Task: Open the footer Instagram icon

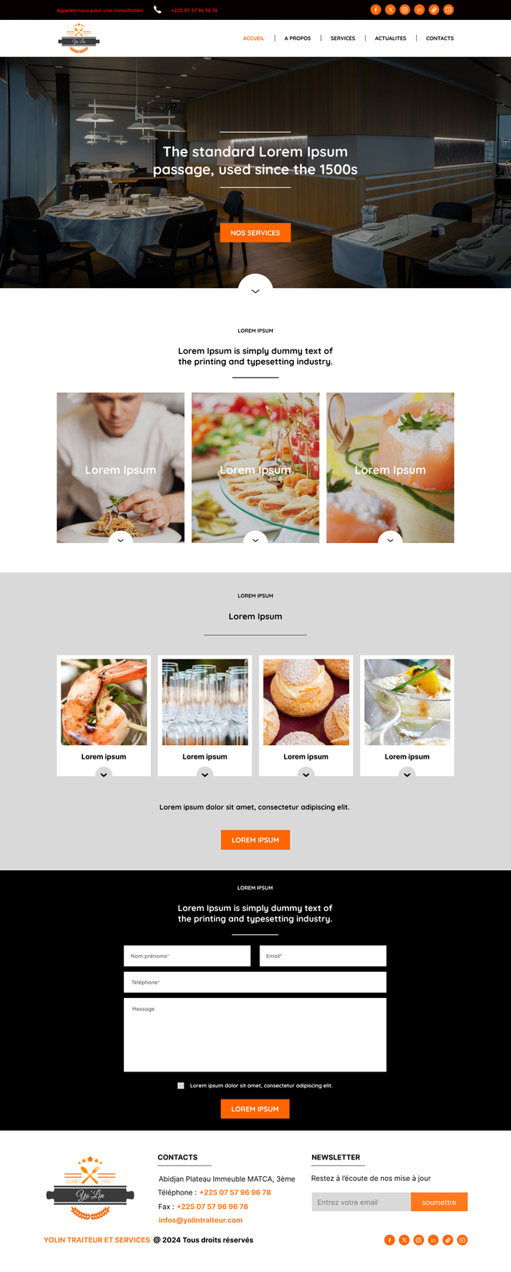Action: [x=418, y=1240]
